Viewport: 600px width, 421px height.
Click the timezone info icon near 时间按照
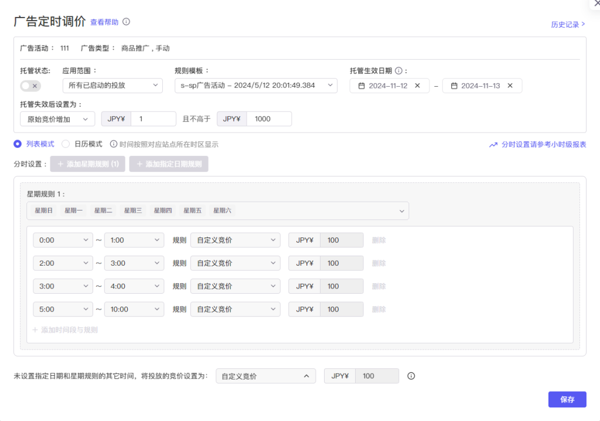pyautogui.click(x=114, y=144)
